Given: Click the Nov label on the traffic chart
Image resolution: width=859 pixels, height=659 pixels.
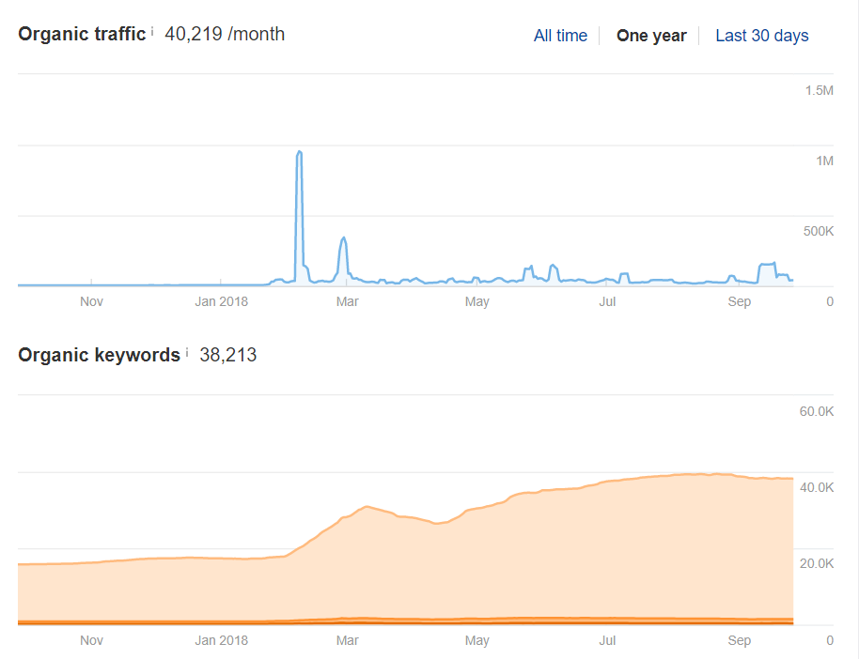Looking at the screenshot, I should point(91,301).
